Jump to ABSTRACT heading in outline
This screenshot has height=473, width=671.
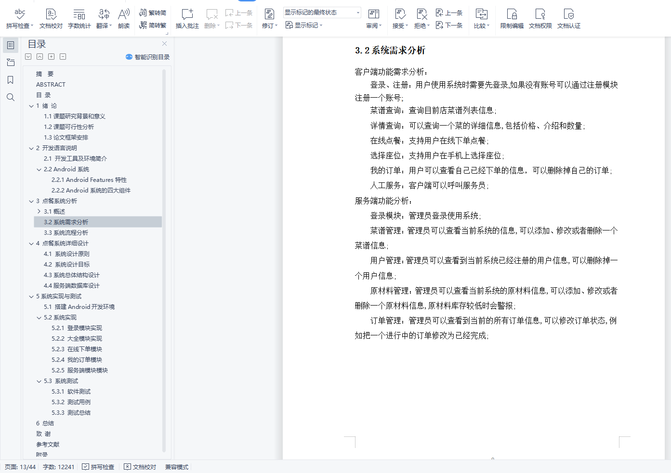[x=51, y=85]
